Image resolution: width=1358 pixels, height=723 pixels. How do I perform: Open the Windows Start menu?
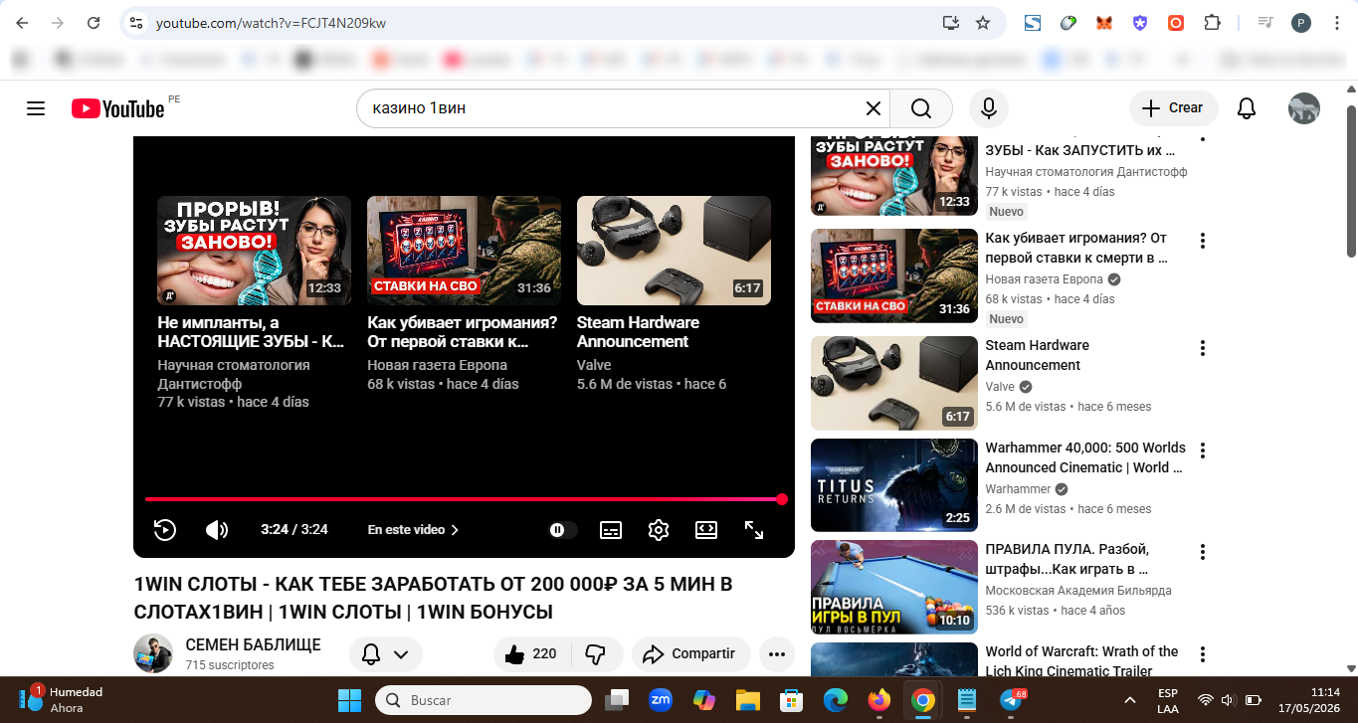[349, 700]
